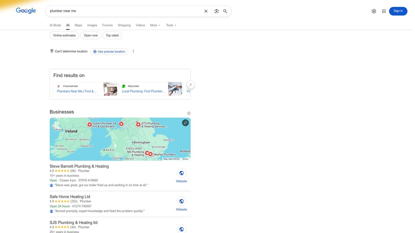
Task: Click the Checkatrade result thumbnail
Action: 110,89
